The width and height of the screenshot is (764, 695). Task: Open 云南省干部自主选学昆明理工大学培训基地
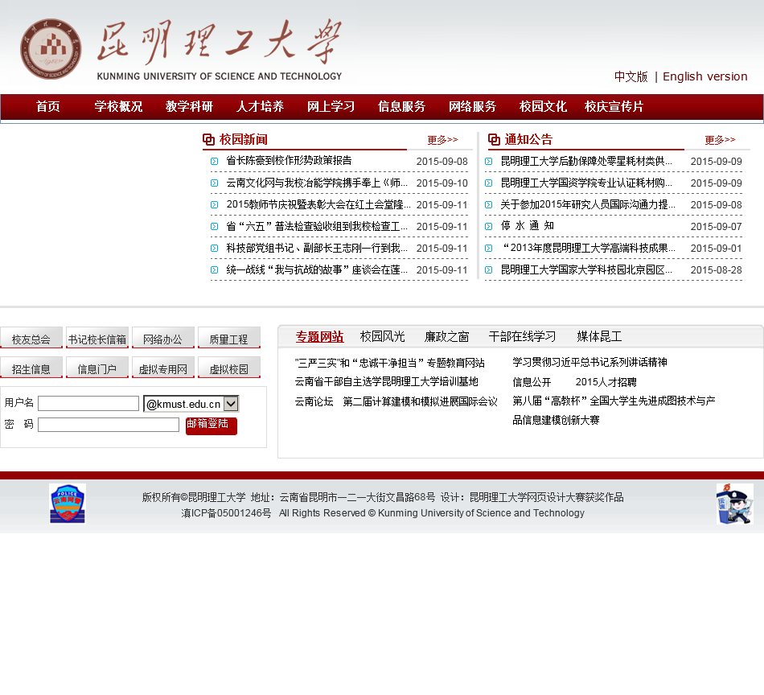click(386, 381)
